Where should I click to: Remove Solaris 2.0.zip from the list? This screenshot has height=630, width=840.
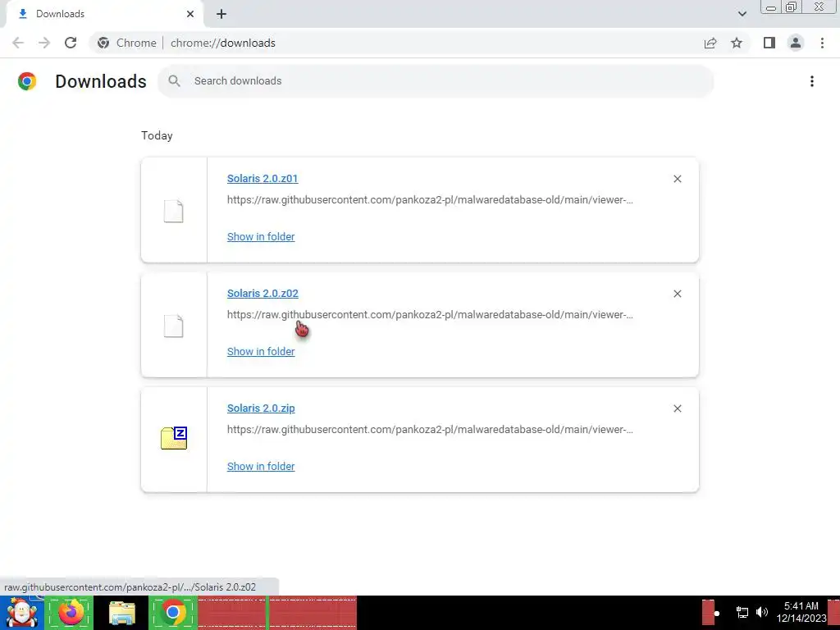(677, 409)
